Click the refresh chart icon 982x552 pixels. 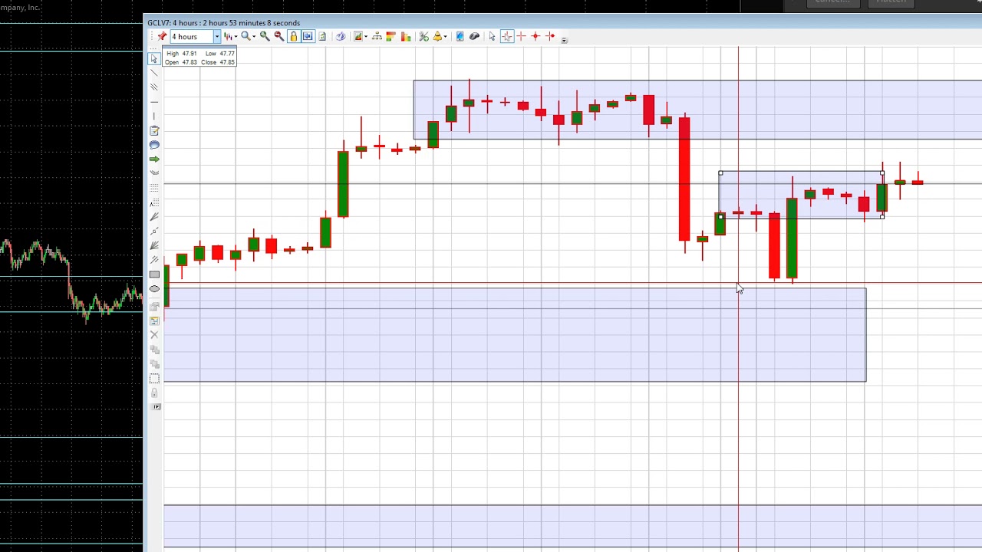click(x=322, y=36)
